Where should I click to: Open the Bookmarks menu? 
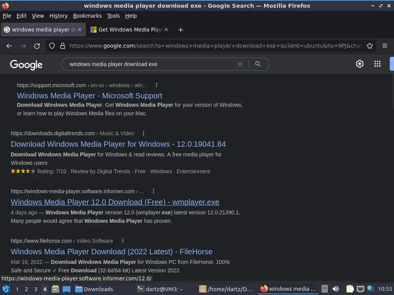(x=87, y=16)
